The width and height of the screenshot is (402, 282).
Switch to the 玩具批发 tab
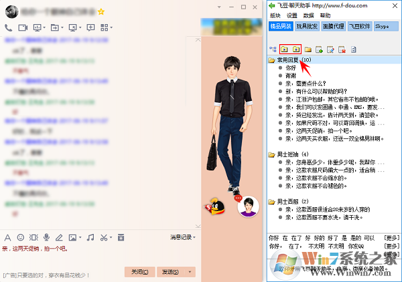(x=307, y=26)
